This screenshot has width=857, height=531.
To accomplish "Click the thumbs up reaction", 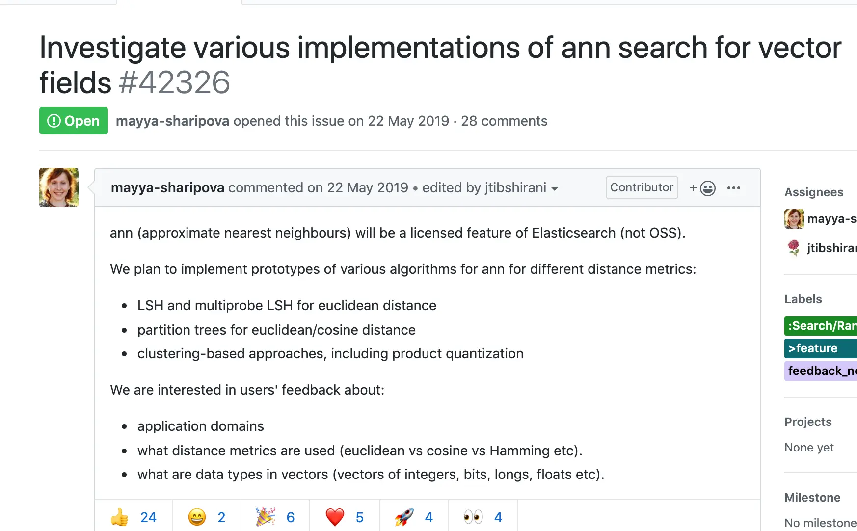I will pos(134,517).
